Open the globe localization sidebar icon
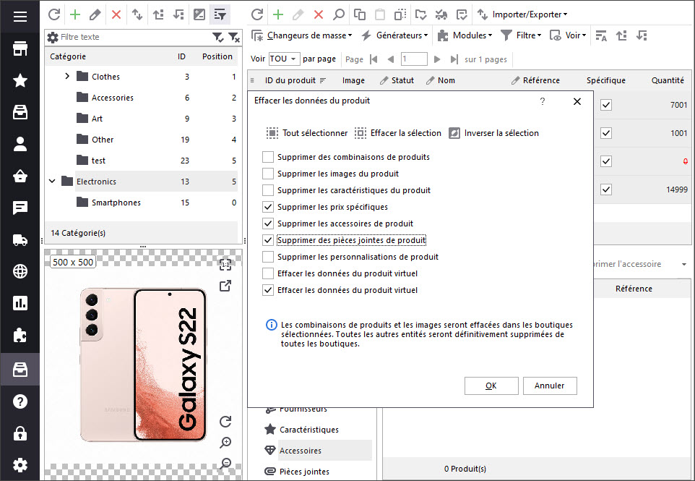695x481 pixels. pyautogui.click(x=20, y=271)
